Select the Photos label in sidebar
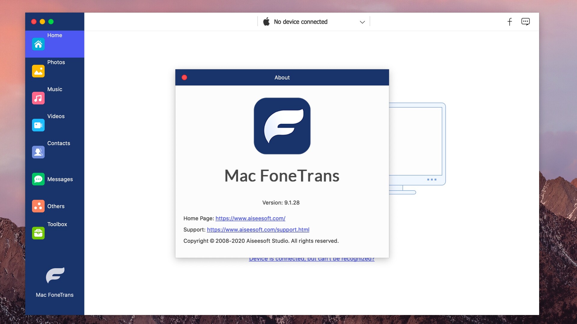This screenshot has height=324, width=577. coord(56,62)
